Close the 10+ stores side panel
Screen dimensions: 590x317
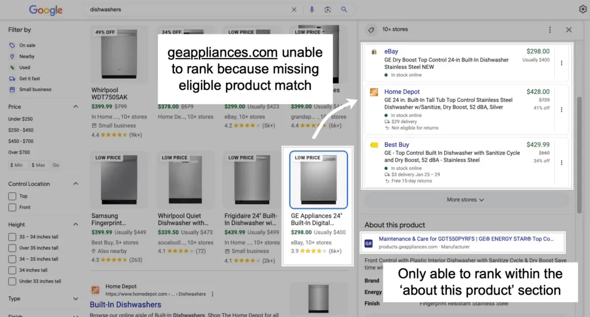coord(569,30)
